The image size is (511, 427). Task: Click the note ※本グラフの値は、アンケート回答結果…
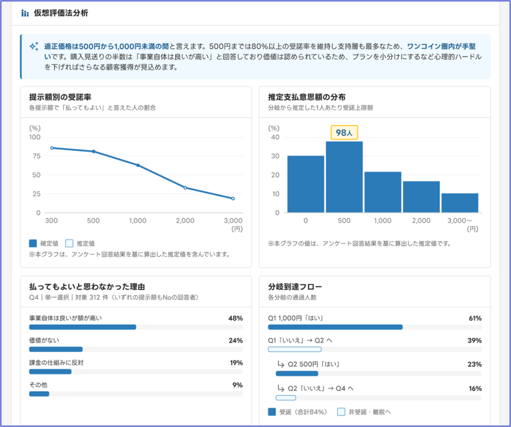(x=359, y=243)
